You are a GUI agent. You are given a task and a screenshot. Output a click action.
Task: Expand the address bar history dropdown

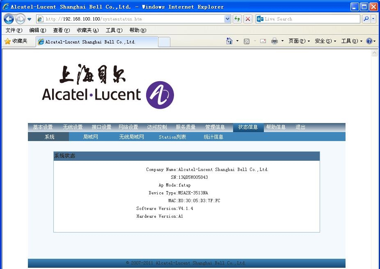point(227,19)
